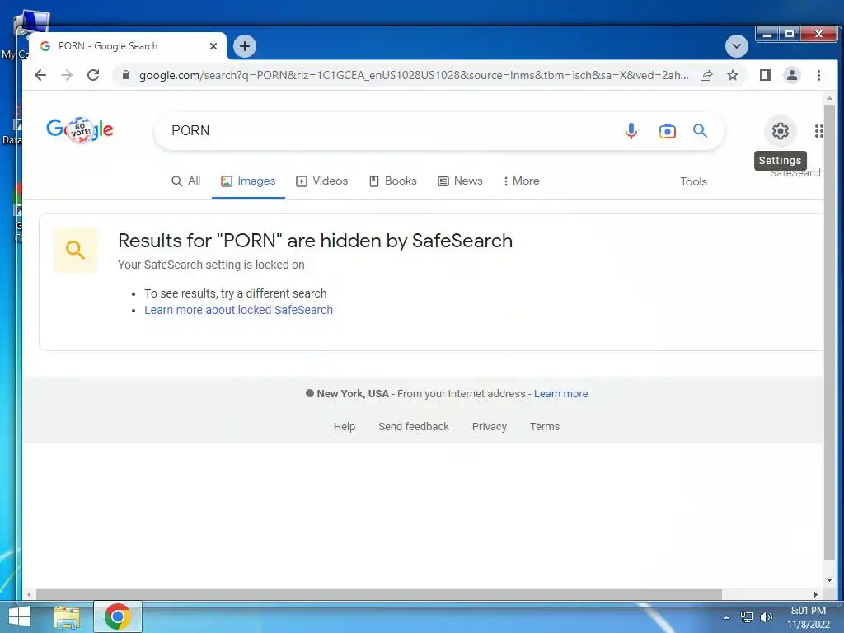Submit search with magnifier button
The width and height of the screenshot is (844, 633).
700,131
